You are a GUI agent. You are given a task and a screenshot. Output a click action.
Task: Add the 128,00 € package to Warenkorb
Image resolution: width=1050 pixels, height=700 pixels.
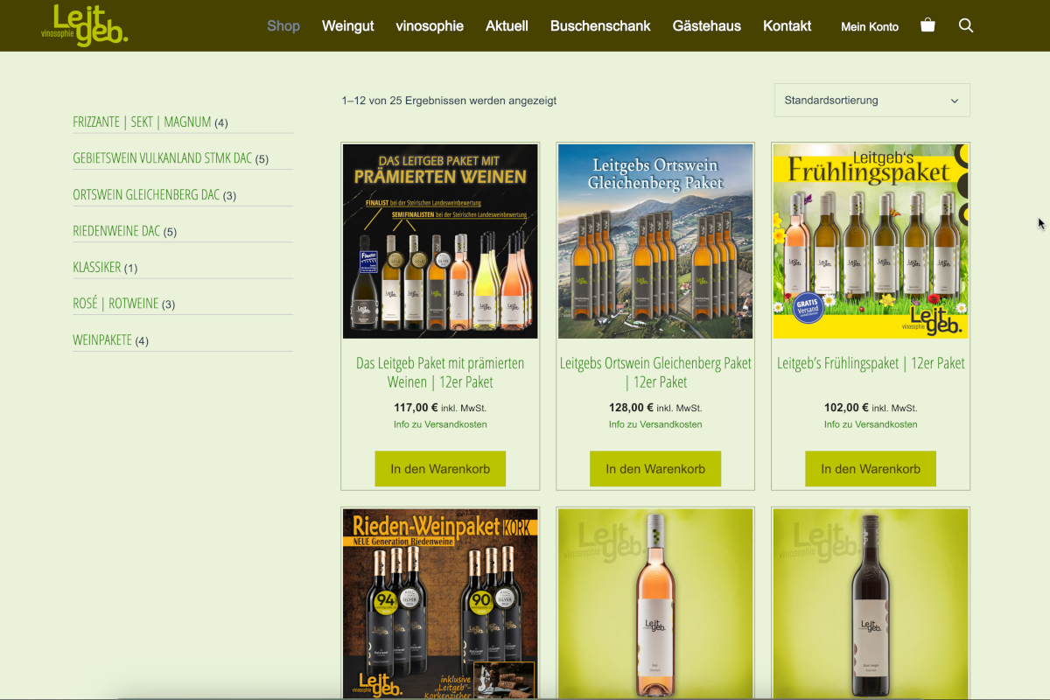[655, 469]
